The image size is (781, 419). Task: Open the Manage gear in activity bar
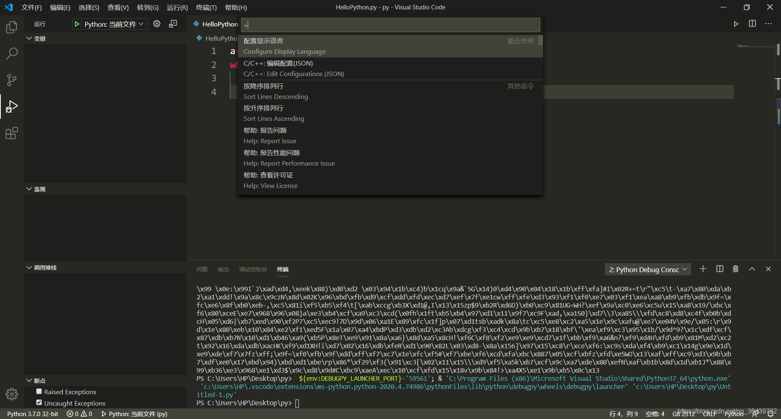12,394
